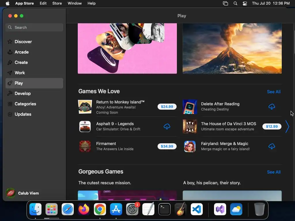Open the Firmament game title
295x221 pixels.
[106, 144]
